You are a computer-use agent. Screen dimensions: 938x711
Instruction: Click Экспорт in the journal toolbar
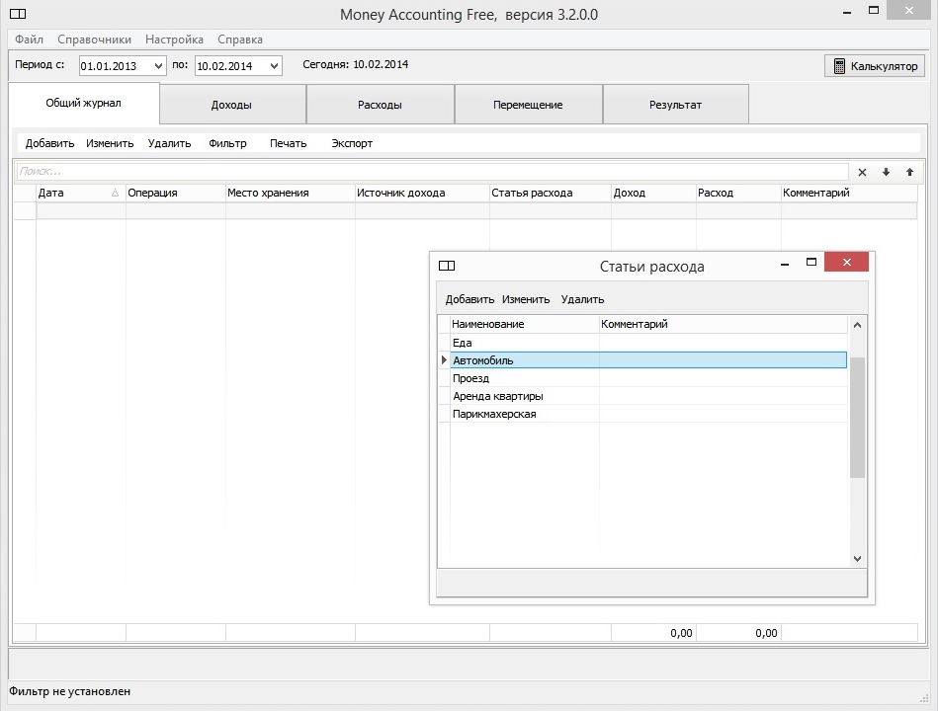[x=352, y=143]
